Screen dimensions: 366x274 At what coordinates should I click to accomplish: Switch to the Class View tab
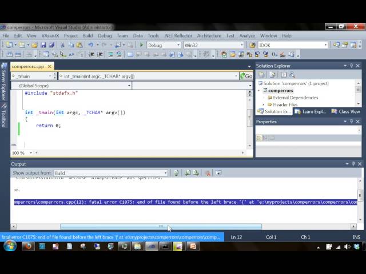click(346, 112)
